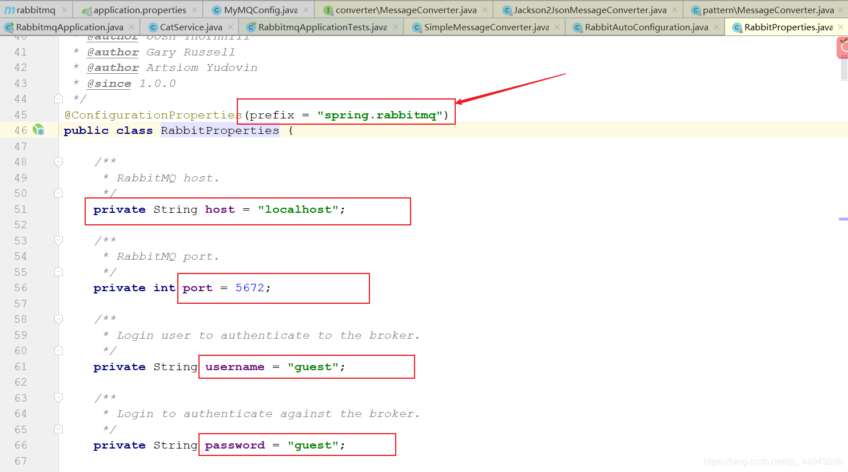Close the MyMQConfig.java tab
The image size is (848, 472).
tap(306, 10)
